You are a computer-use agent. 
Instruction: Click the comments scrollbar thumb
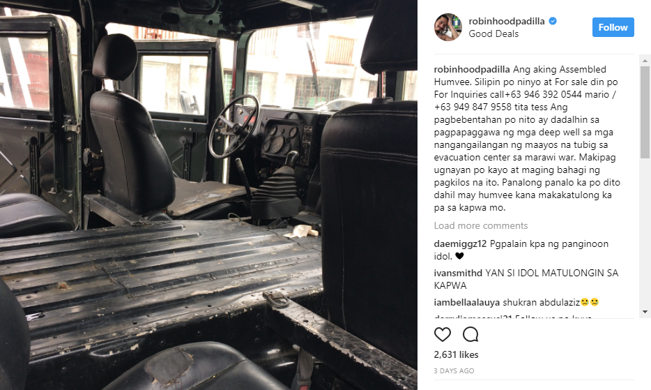click(645, 112)
